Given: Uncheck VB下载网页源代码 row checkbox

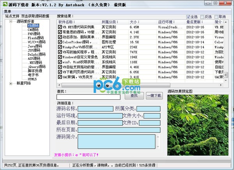Looking at the screenshot, I should [60, 72].
